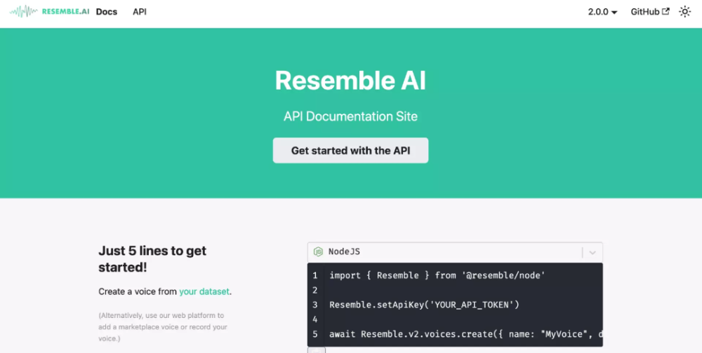
Task: Open the NodeJS language selector
Action: coord(455,252)
